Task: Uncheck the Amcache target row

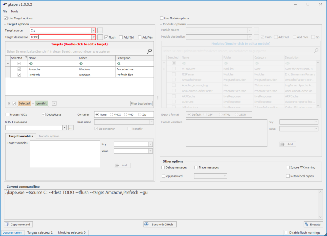Action: (19, 69)
